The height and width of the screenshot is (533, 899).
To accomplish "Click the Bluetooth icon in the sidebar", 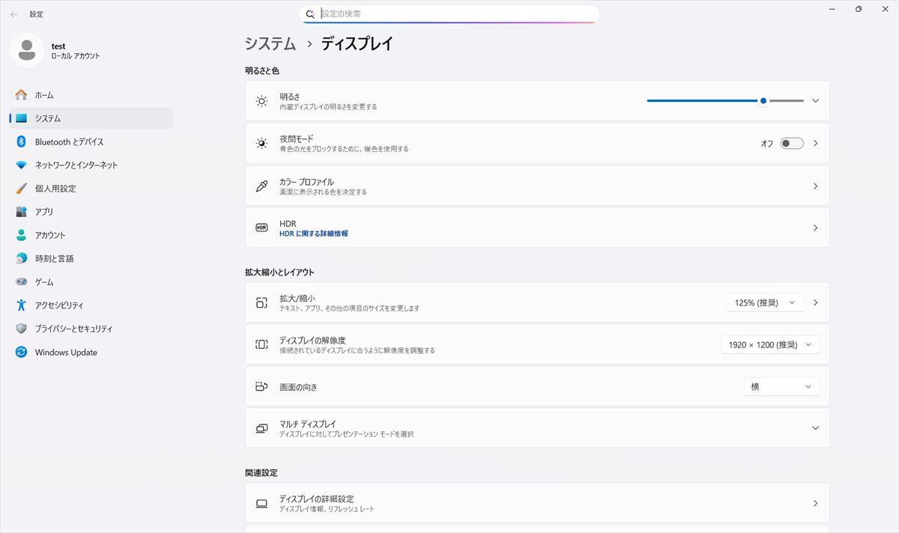I will 21,141.
